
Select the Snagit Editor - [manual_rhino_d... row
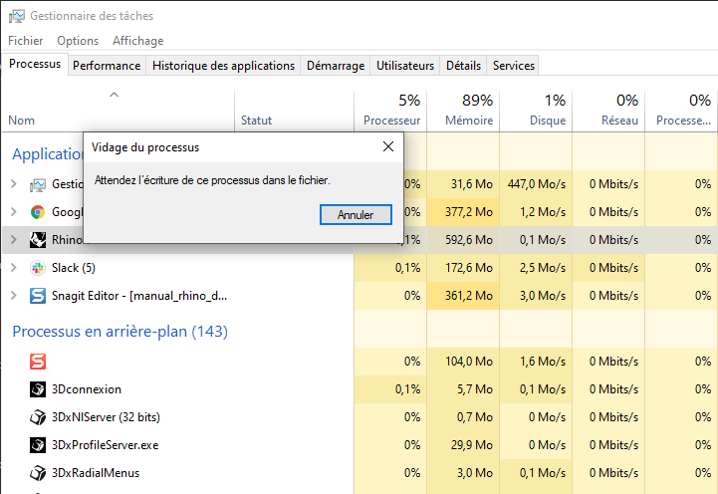(139, 296)
